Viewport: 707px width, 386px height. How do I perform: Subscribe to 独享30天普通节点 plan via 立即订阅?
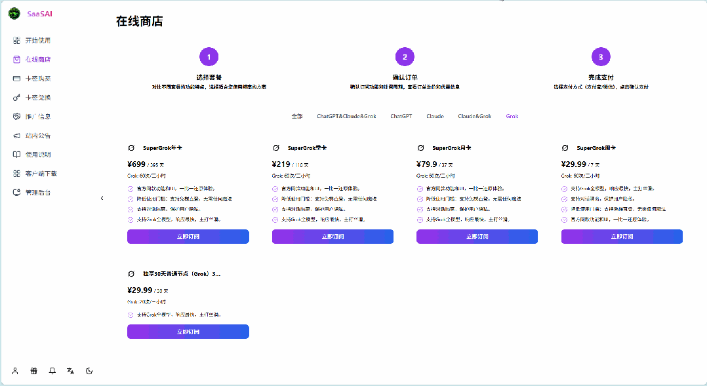coord(188,332)
